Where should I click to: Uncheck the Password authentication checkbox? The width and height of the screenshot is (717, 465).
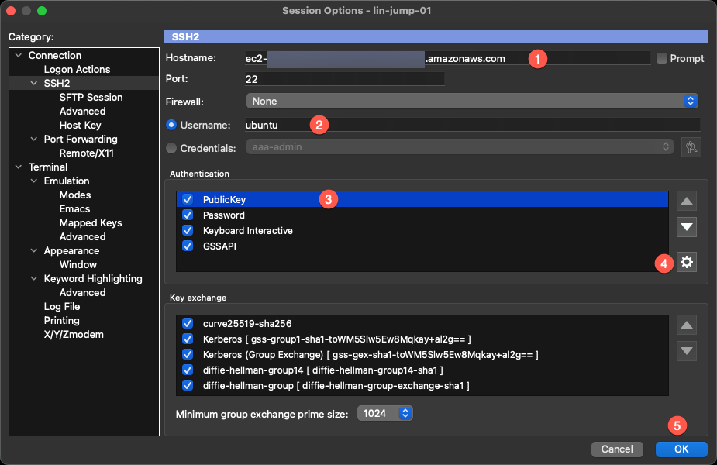(x=188, y=215)
